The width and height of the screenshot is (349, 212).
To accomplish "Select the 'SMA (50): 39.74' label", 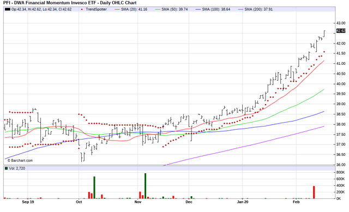I will point(174,9).
